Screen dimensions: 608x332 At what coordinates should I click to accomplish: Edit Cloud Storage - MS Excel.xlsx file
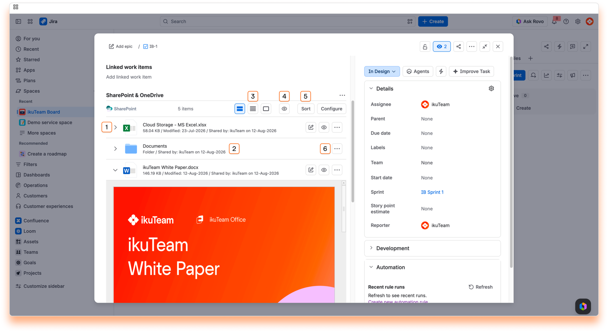311,127
